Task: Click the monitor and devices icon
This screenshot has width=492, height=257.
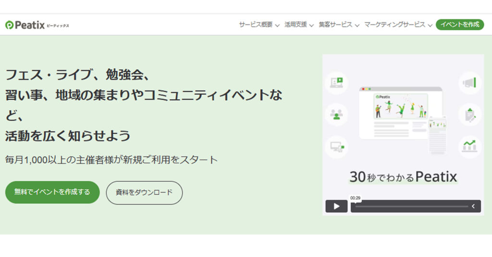Action: coord(336,146)
